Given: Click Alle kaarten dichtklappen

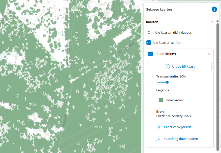Looking at the screenshot, I should point(173,32).
